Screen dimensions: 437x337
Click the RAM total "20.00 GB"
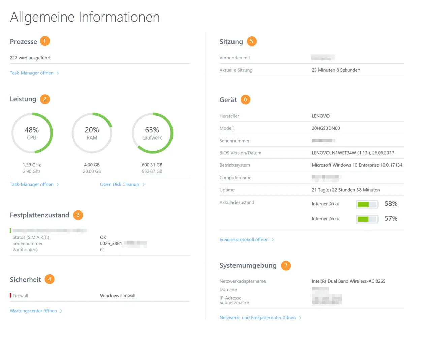point(92,171)
